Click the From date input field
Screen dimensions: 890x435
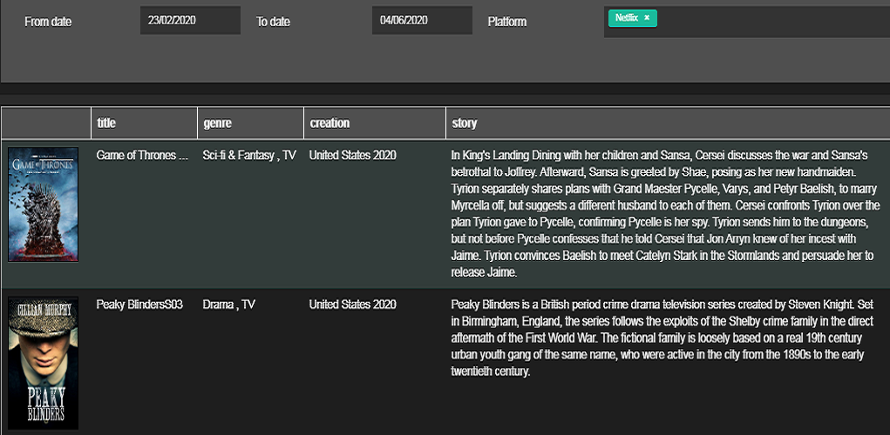pos(189,21)
